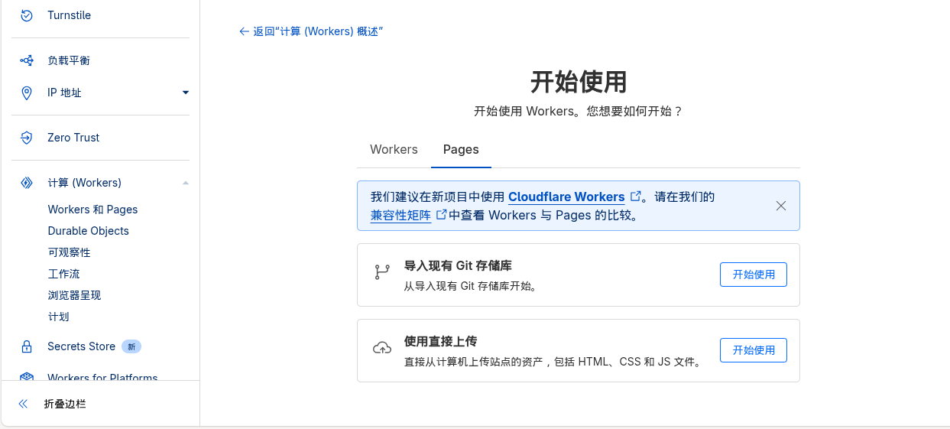Screen dimensions: 950x429
Task: Click the Zero Trust icon
Action: click(x=27, y=138)
